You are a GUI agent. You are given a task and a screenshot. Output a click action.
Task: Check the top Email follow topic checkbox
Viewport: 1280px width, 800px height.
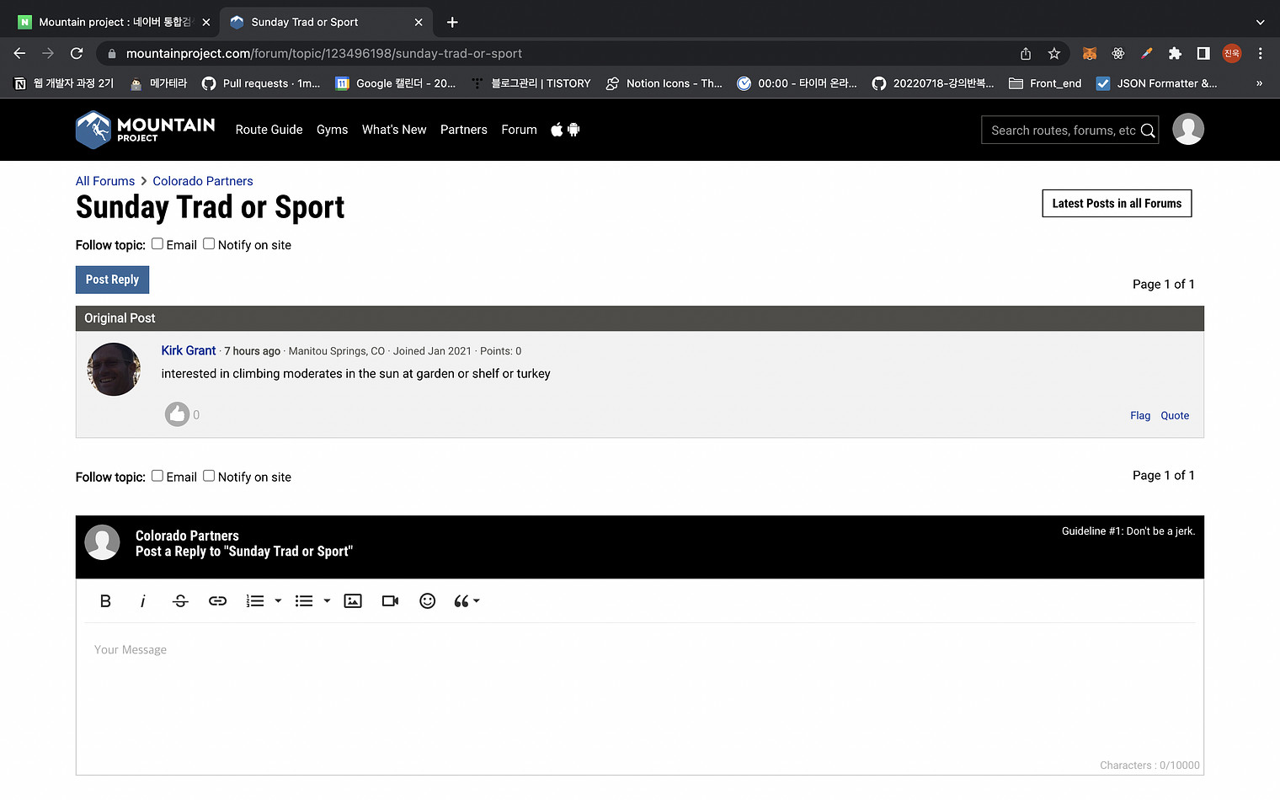click(157, 244)
